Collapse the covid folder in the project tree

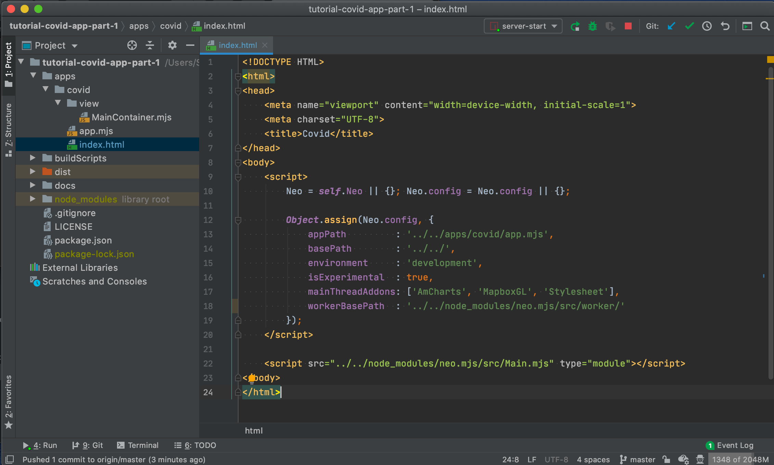tap(46, 89)
